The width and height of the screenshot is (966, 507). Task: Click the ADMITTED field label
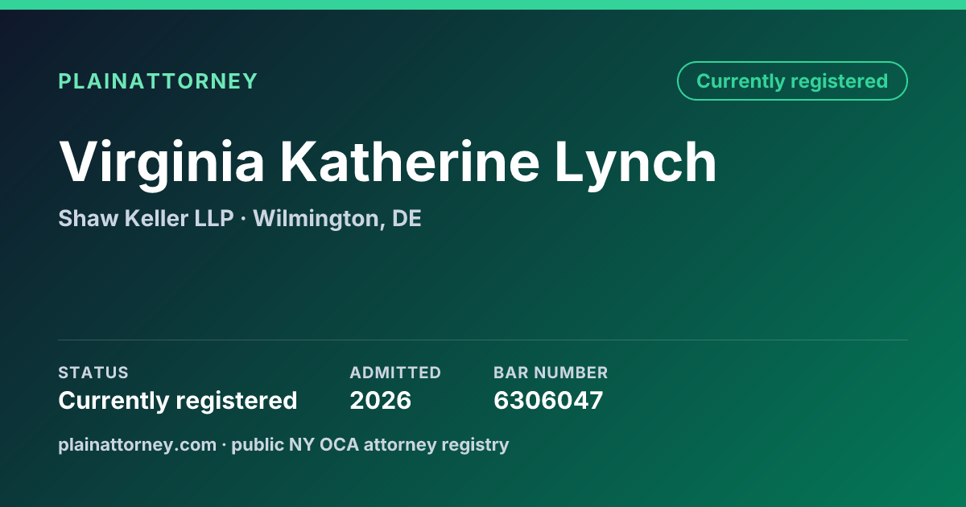point(395,373)
